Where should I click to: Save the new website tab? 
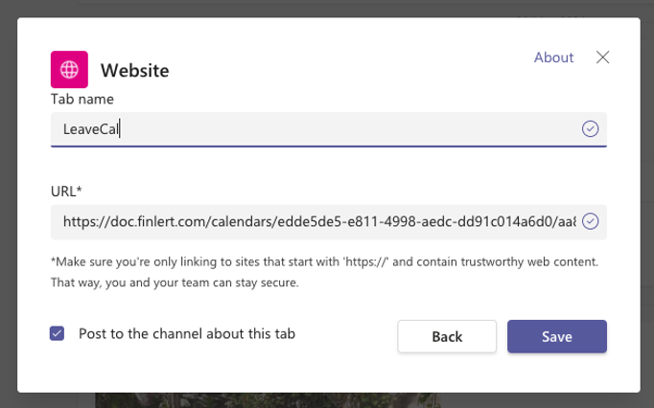point(556,337)
